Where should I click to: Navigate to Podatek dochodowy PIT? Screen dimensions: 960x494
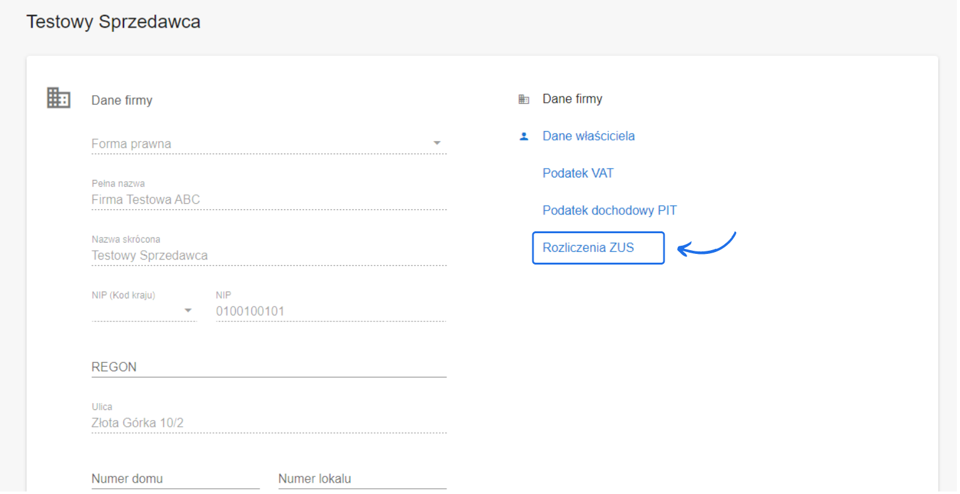tap(609, 211)
